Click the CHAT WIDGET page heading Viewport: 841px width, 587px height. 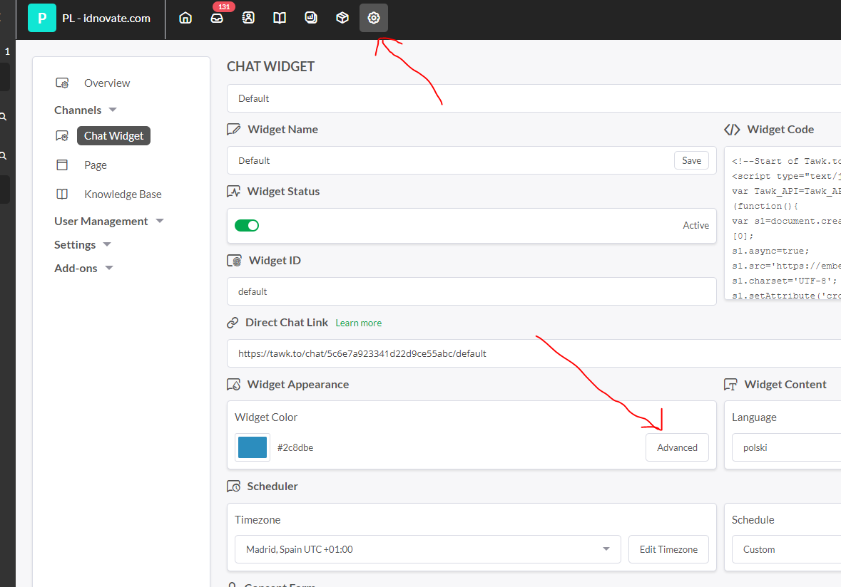(x=270, y=66)
